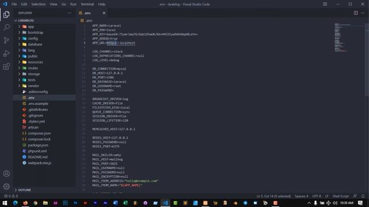The height and width of the screenshot is (207, 369).
Task: Open the Source Control view
Action: pyautogui.click(x=6, y=40)
